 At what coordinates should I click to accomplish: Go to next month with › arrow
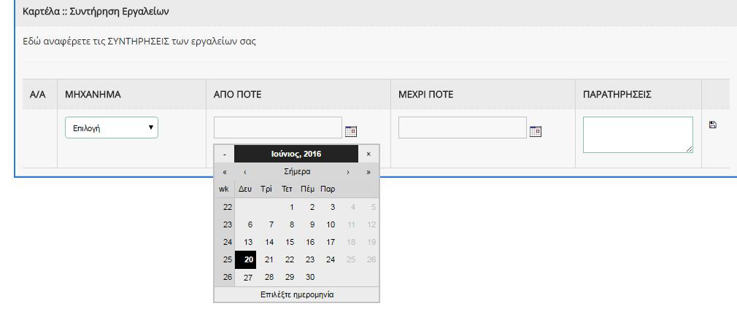[x=348, y=172]
